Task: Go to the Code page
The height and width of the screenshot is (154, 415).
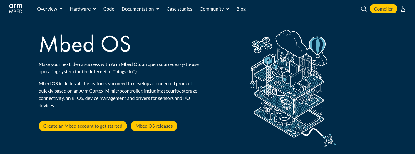Action: point(109,9)
